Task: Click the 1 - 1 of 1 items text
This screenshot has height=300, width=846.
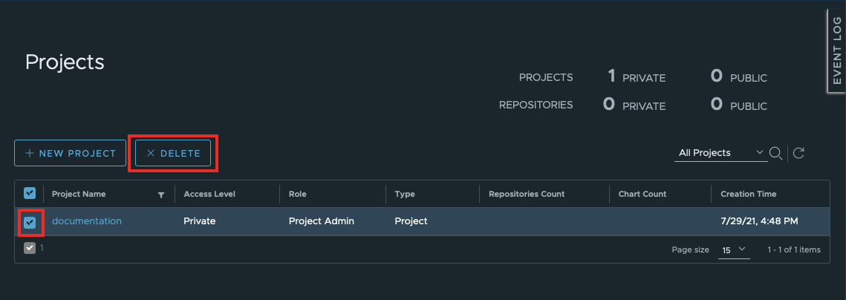Action: click(794, 250)
